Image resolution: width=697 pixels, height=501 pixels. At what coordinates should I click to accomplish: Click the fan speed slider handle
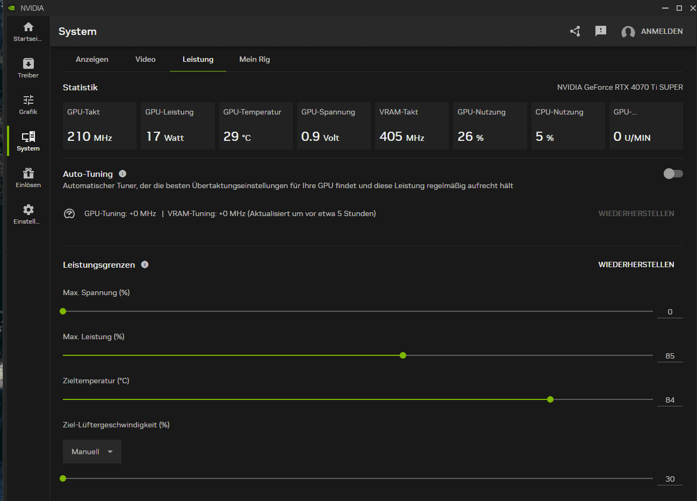pos(63,478)
